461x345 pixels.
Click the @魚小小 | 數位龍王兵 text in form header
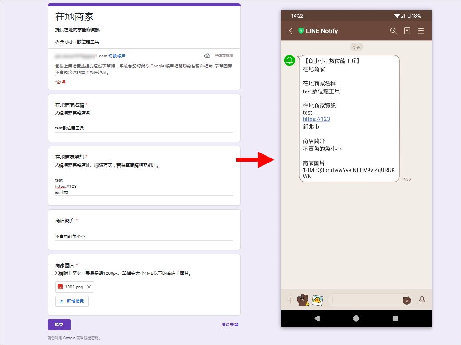tap(77, 42)
